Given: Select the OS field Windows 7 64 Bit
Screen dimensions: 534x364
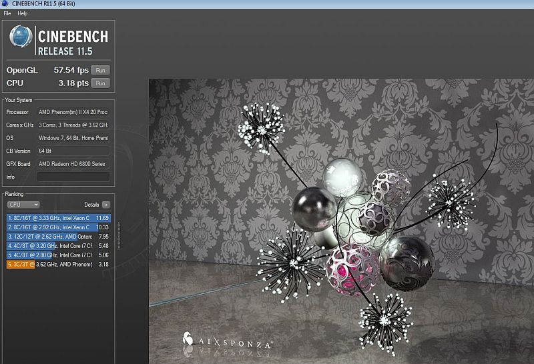Looking at the screenshot, I should click(x=73, y=138).
